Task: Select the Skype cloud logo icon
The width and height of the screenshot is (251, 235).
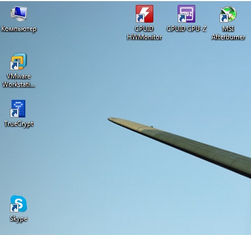Action: pos(19,204)
